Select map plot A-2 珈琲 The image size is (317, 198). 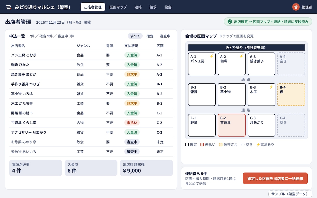click(232, 64)
